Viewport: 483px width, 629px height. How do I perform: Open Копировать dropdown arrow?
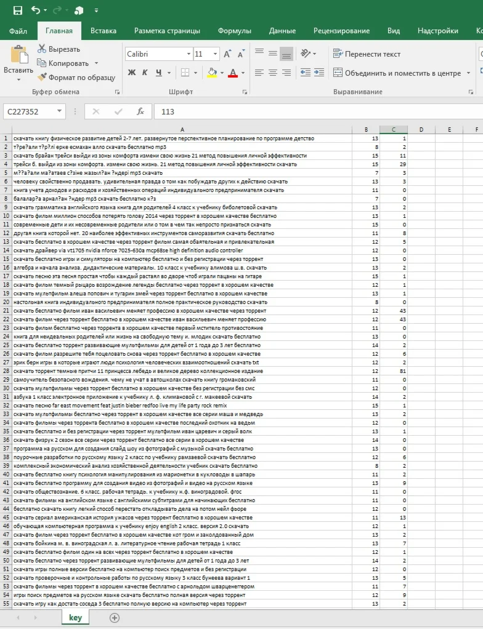pos(96,63)
